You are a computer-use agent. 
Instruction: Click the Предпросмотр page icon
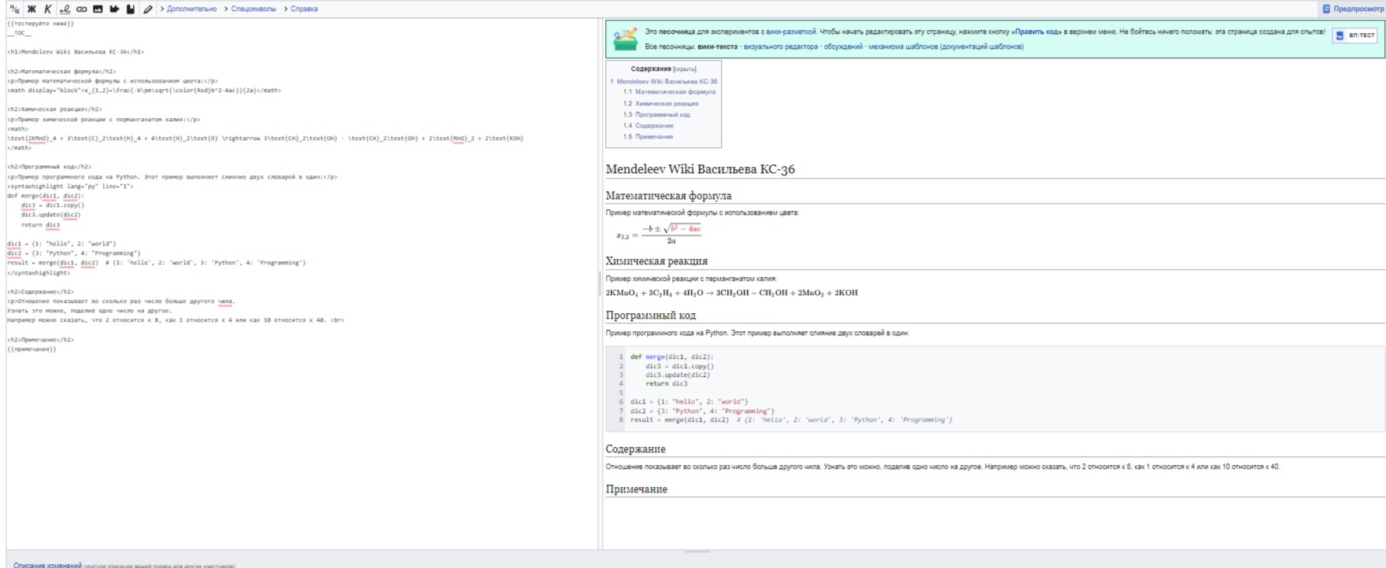(1326, 9)
